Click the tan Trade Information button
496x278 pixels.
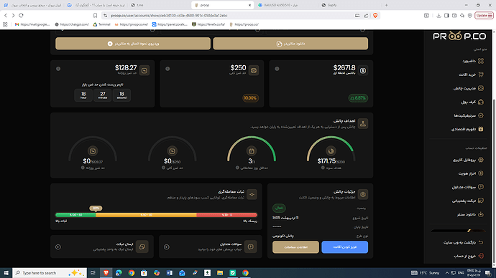[x=295, y=247]
